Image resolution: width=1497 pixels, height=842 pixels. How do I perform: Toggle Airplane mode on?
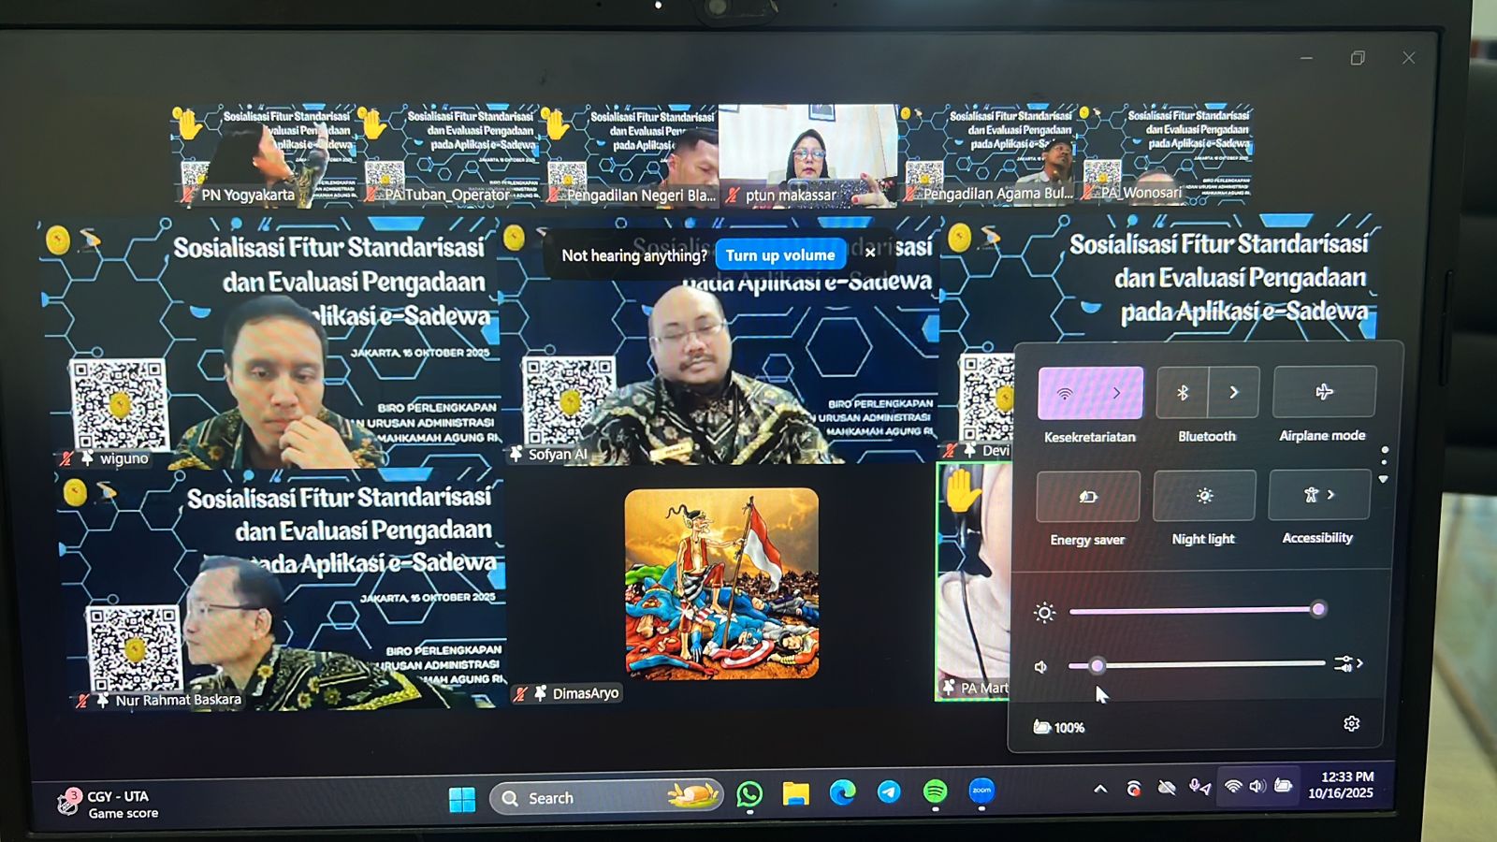tap(1324, 392)
